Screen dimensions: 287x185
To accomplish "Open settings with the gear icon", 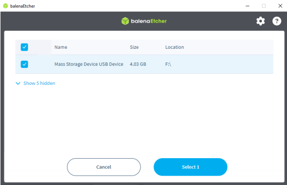I will pos(261,21).
